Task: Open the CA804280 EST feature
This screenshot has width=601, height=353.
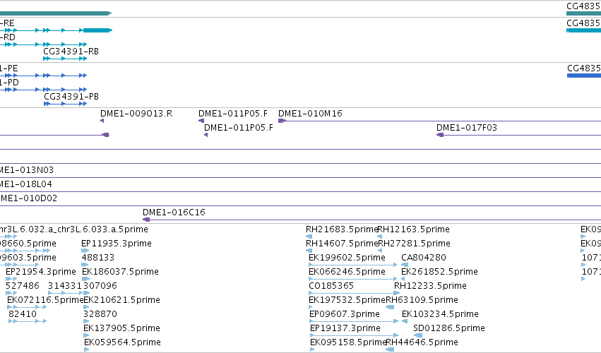Action: (405, 265)
